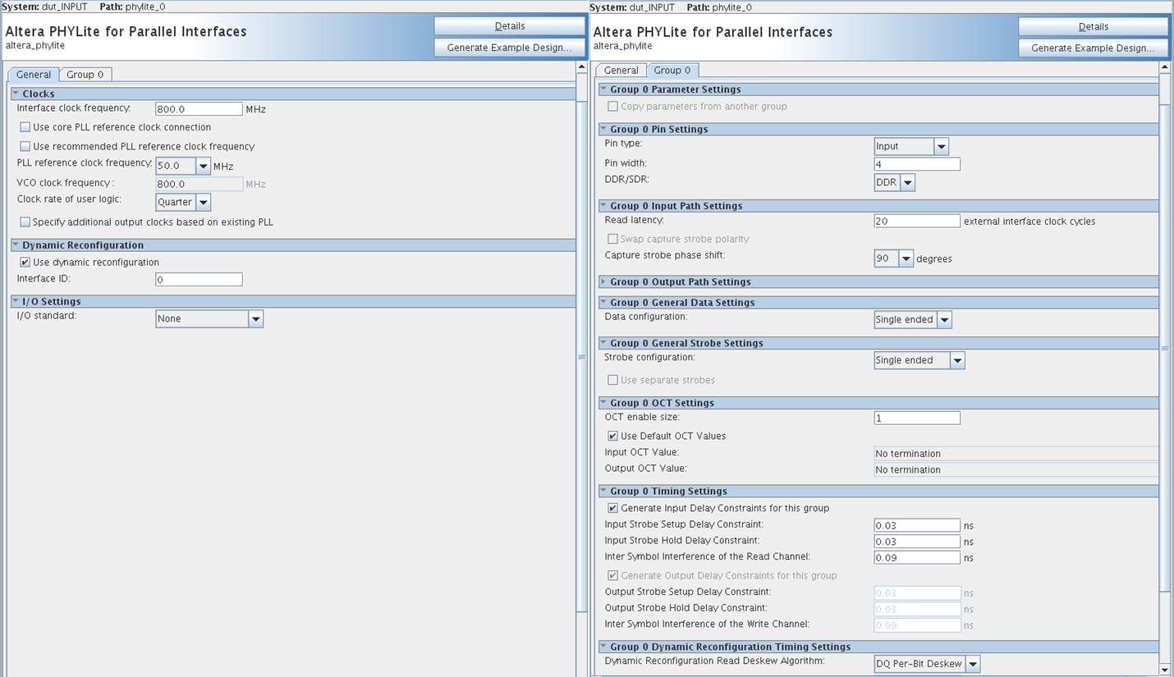This screenshot has width=1174, height=677.
Task: Select the General tab in right panel
Action: (x=621, y=70)
